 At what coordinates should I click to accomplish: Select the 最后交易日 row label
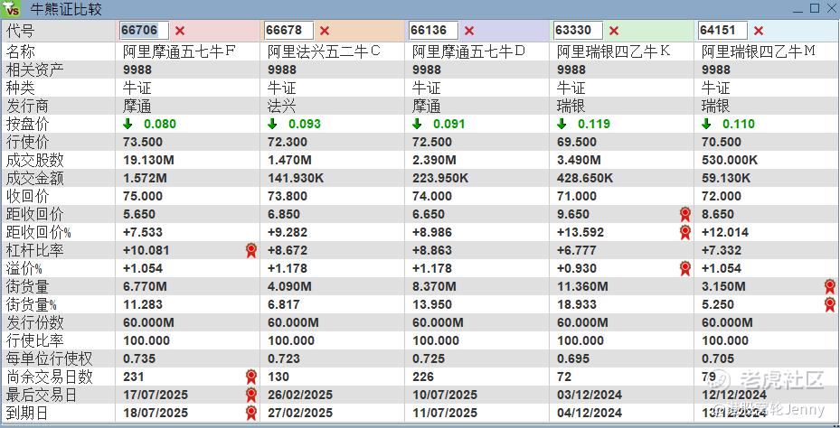42,395
